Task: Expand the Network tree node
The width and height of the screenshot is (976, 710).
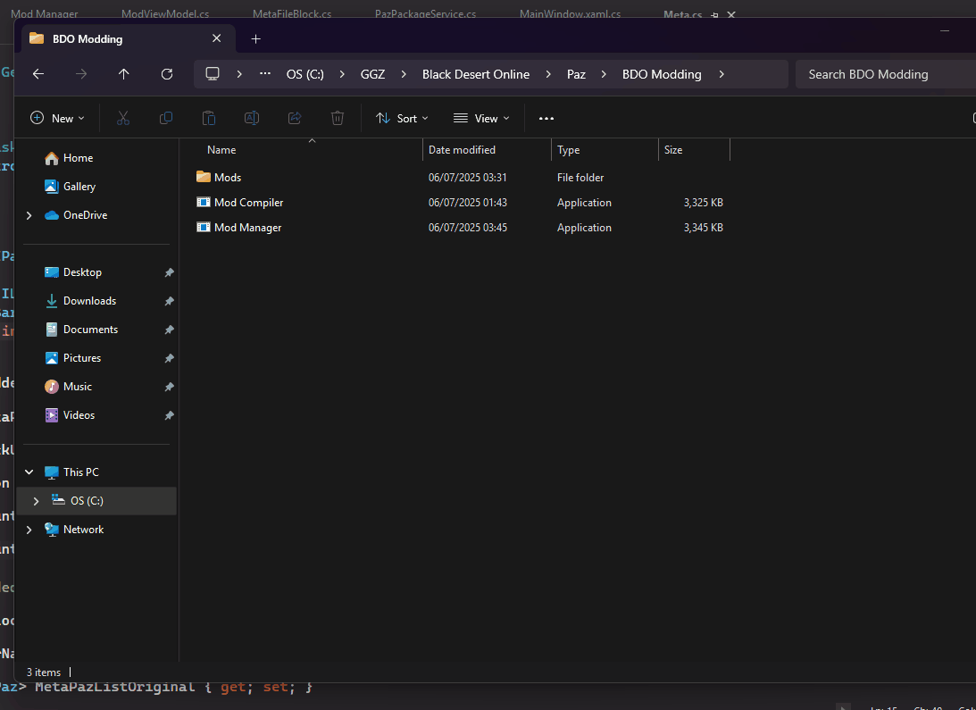Action: (29, 530)
